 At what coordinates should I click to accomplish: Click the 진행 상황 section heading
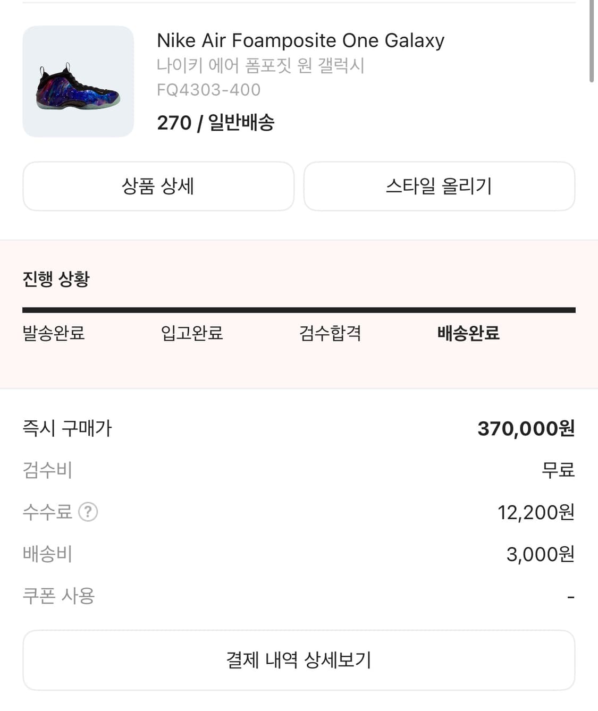tap(56, 278)
